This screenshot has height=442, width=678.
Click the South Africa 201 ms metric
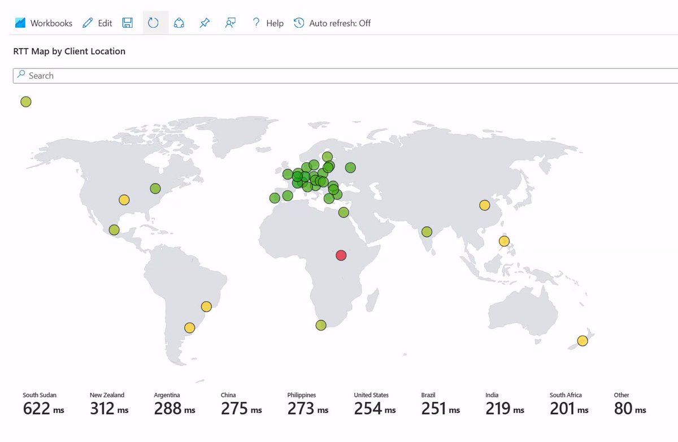tap(570, 404)
